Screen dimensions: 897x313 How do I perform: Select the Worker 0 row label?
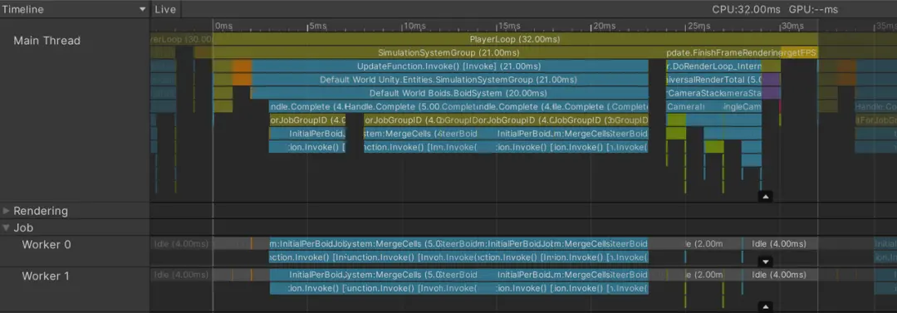pyautogui.click(x=47, y=244)
